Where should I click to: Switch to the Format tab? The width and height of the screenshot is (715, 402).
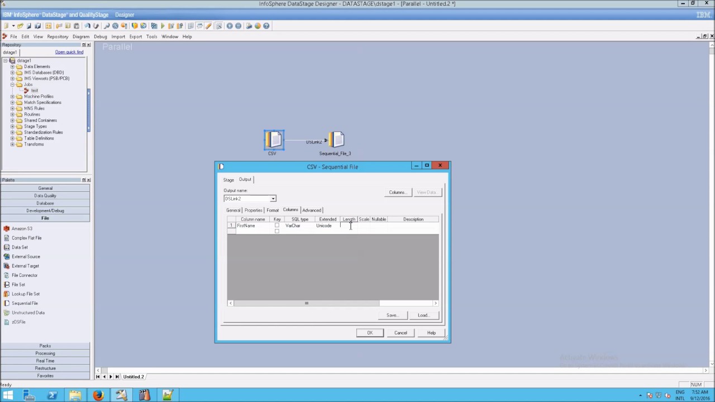[273, 210]
